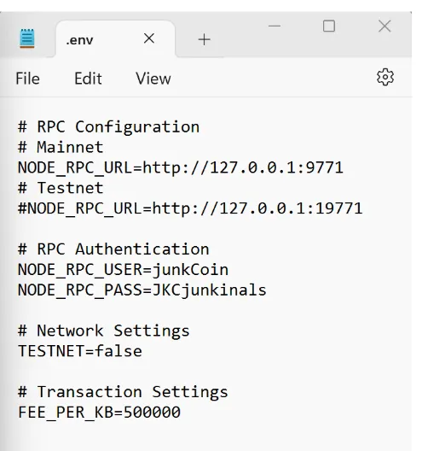This screenshot has height=451, width=422.
Task: Open the Notepad settings gear
Action: tap(385, 77)
